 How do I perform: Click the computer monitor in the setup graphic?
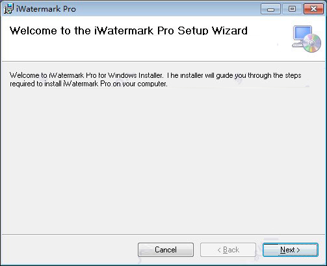[x=302, y=34]
